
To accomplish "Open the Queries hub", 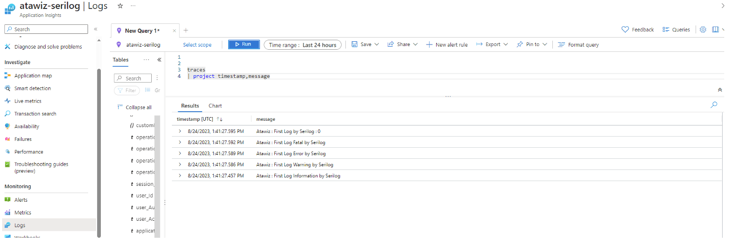I will (x=676, y=30).
